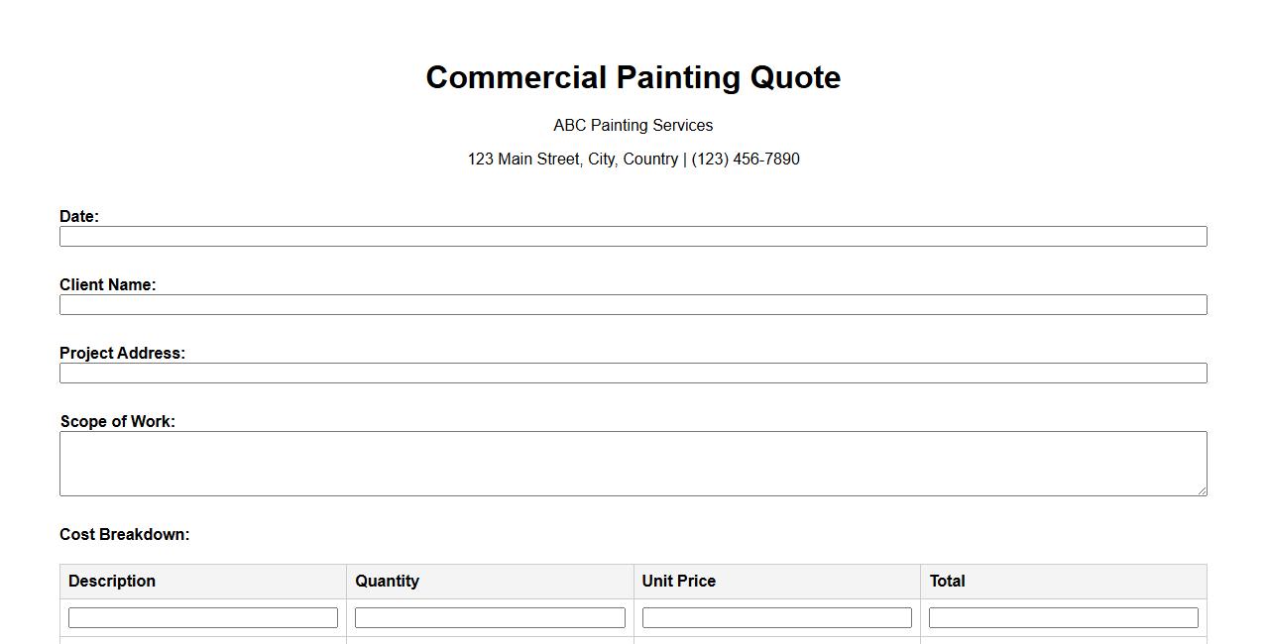This screenshot has width=1267, height=644.
Task: Click the Commercial Painting Quote heading
Action: pyautogui.click(x=633, y=77)
